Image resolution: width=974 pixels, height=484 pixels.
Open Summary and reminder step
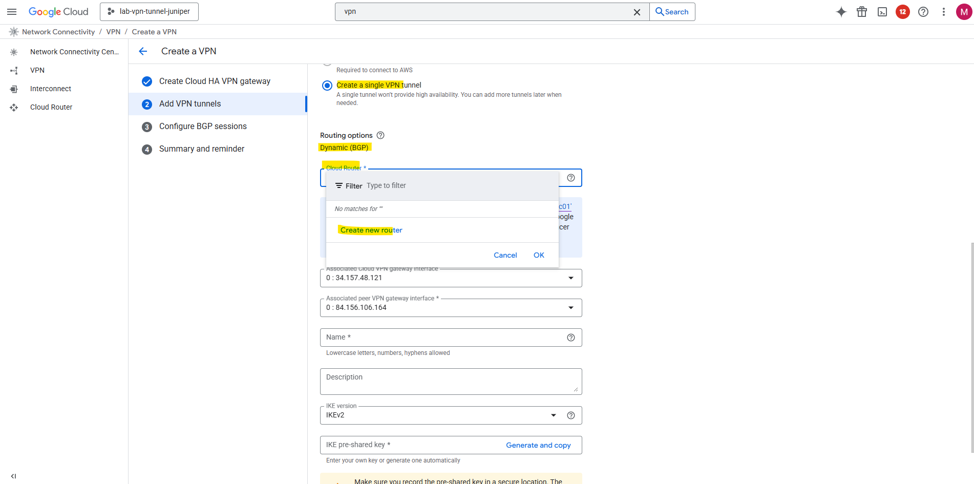pos(218,149)
